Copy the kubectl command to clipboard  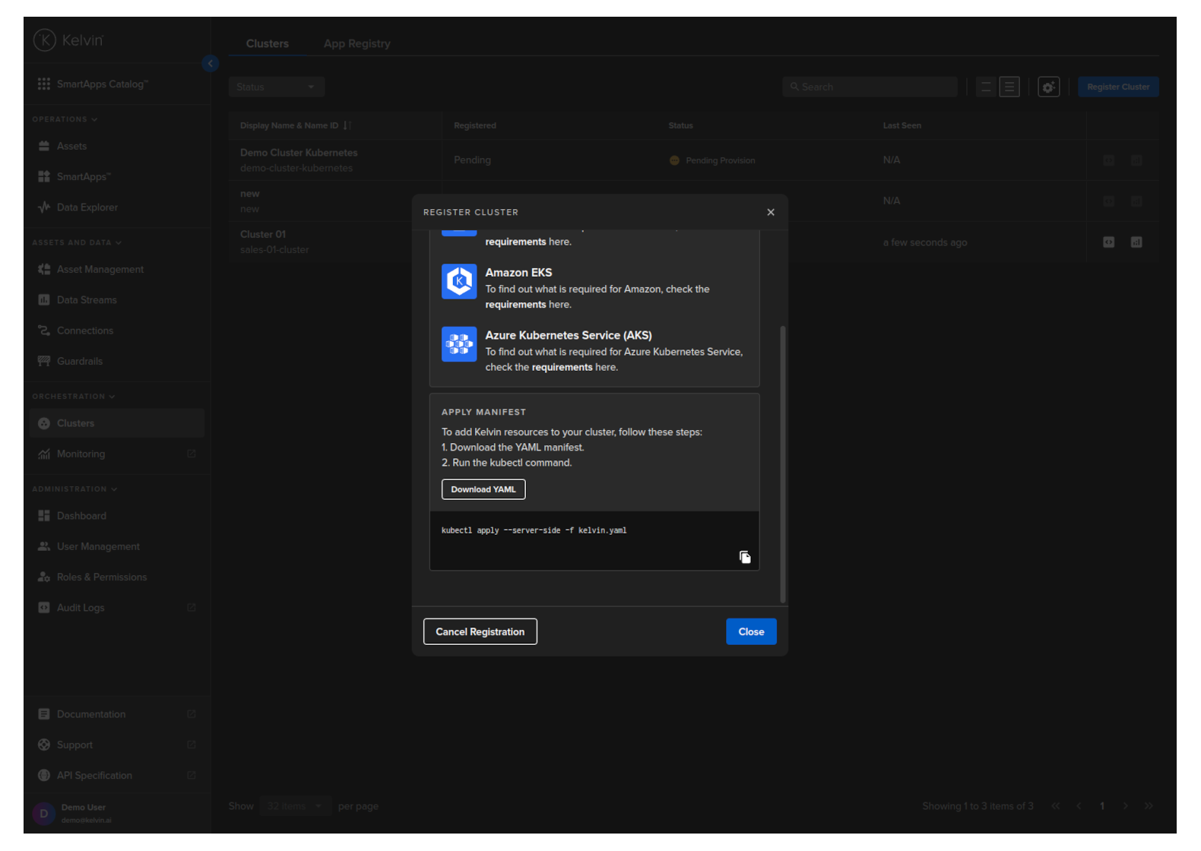coord(745,558)
